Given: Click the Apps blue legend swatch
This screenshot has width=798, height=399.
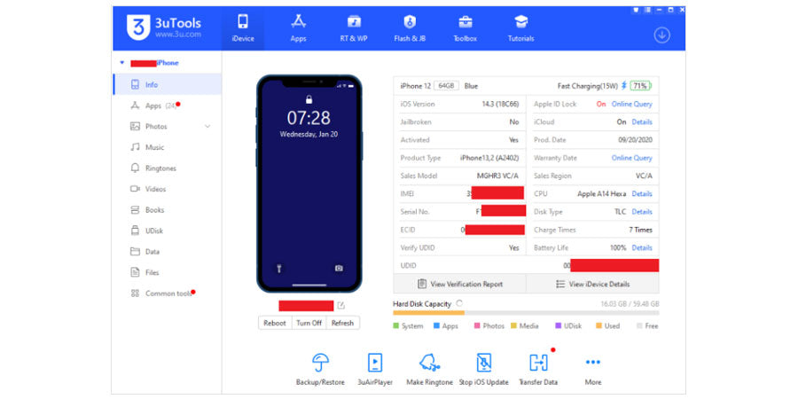Looking at the screenshot, I should [436, 325].
